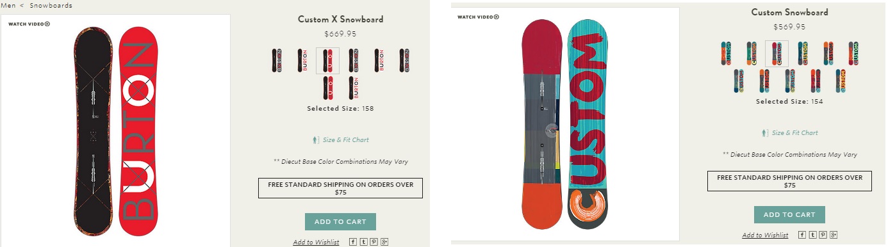Open Size & Fit Chart for Custom X
Image resolution: width=888 pixels, height=247 pixels.
[x=340, y=139]
